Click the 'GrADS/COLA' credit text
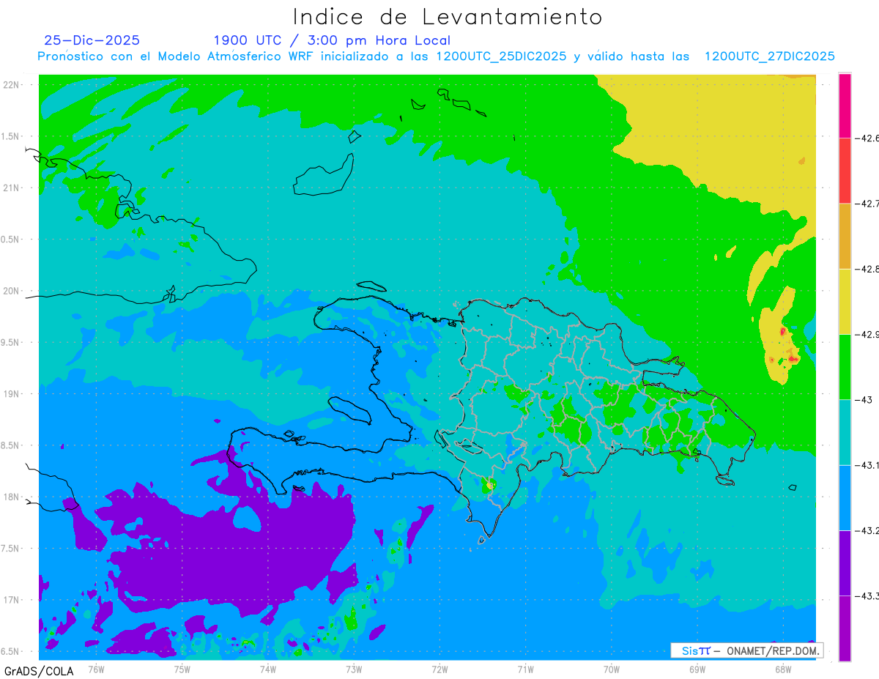Viewport: 879px width, 679px height. [39, 671]
